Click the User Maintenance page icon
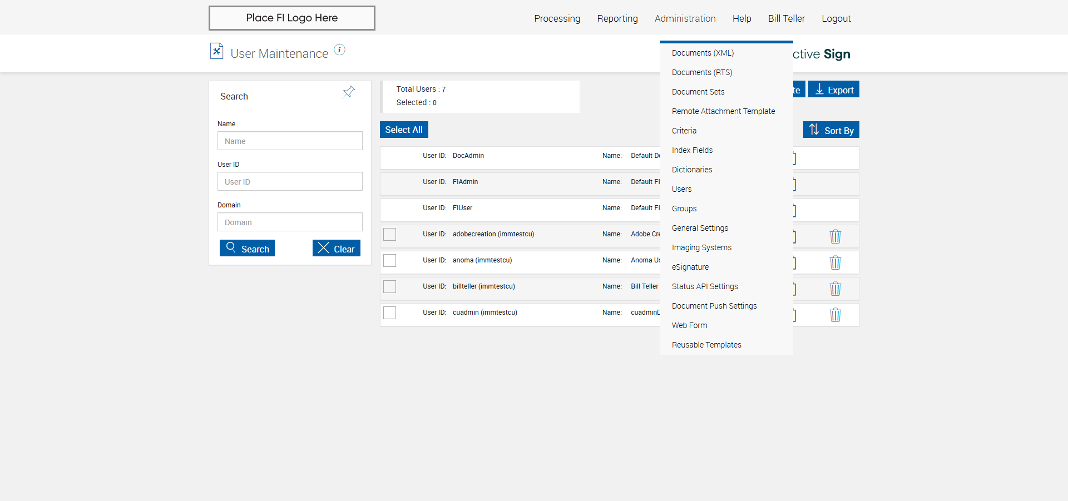1068x501 pixels. (x=216, y=51)
